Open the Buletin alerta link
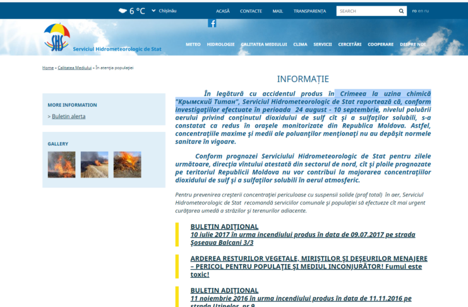Viewport: 468px width, 307px height. click(69, 116)
